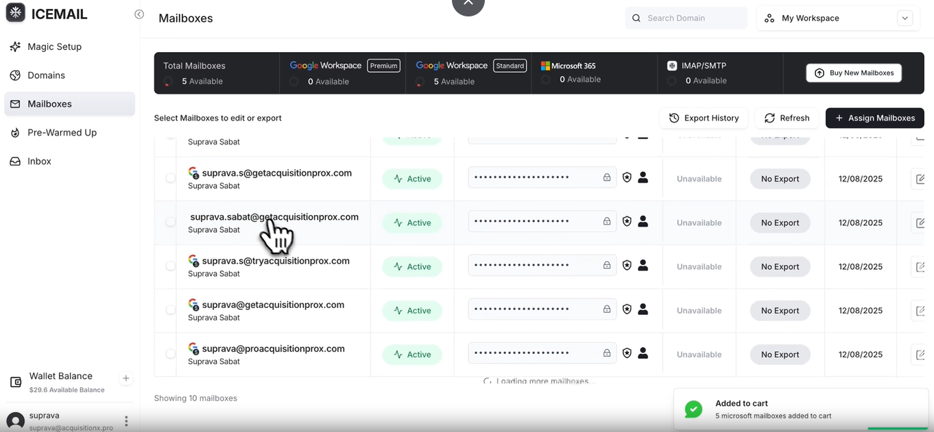
Task: Refresh the mailboxes list
Action: pos(787,118)
